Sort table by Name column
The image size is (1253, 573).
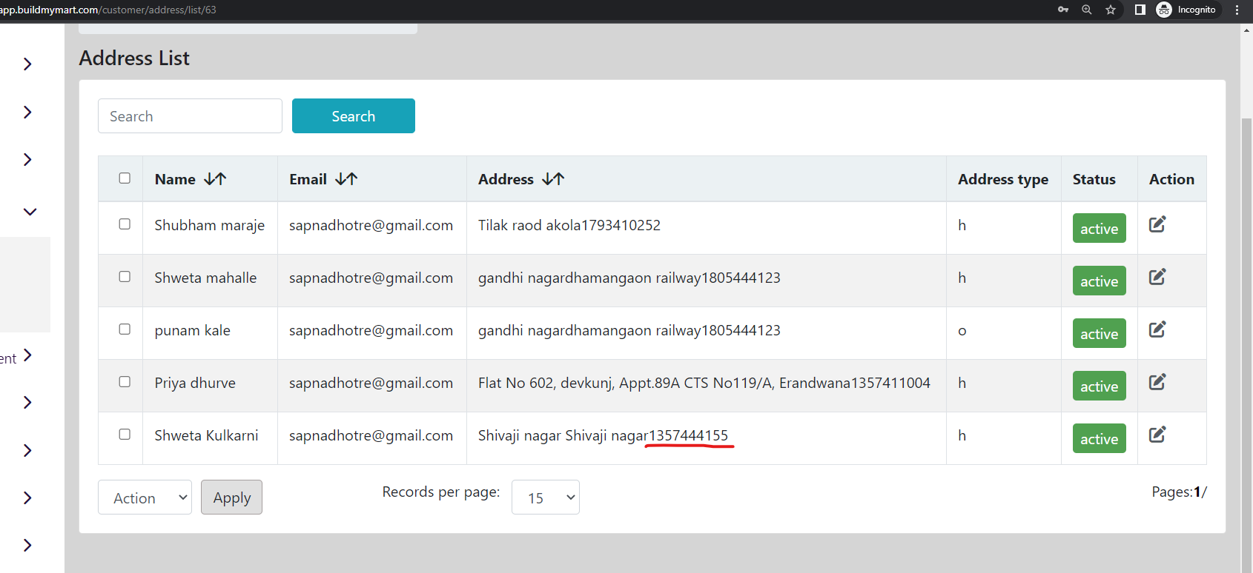[215, 179]
